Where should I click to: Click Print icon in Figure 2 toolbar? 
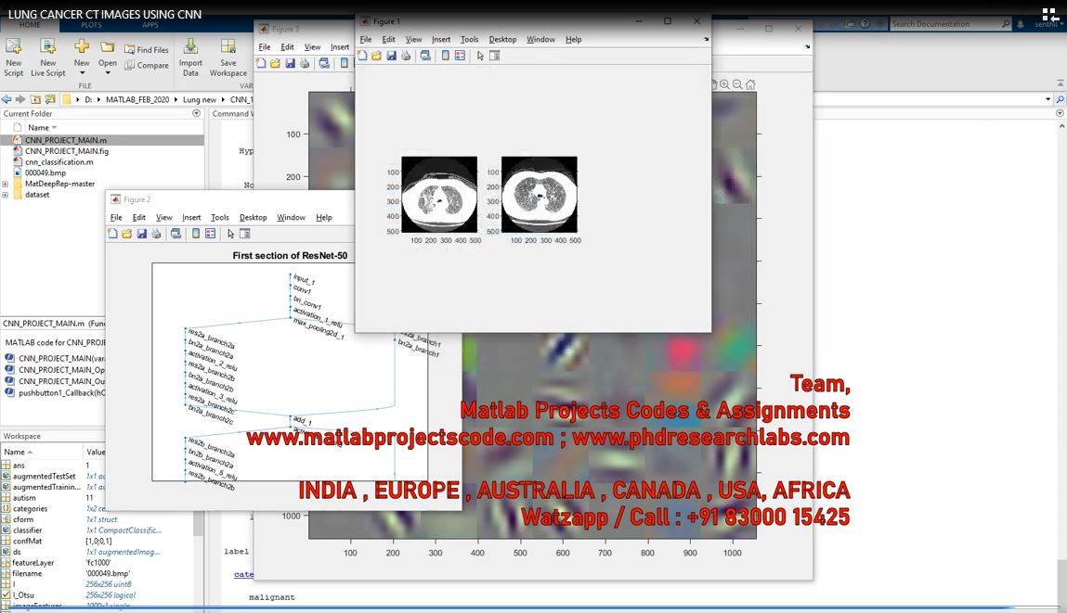click(x=156, y=234)
